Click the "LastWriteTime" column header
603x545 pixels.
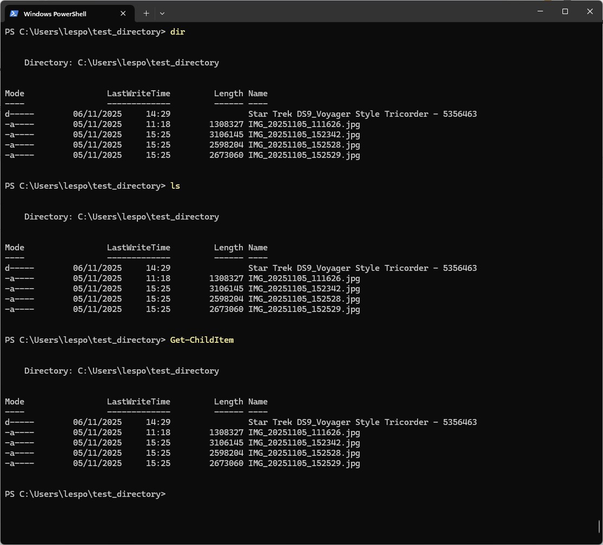click(138, 93)
